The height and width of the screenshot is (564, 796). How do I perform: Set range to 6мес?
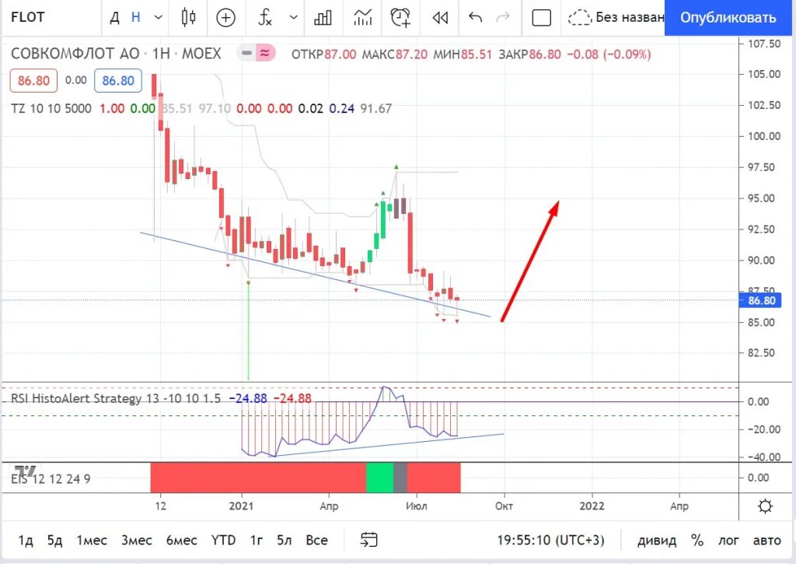coord(181,540)
